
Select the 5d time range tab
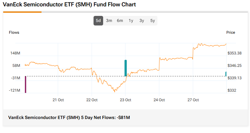(x=98, y=21)
